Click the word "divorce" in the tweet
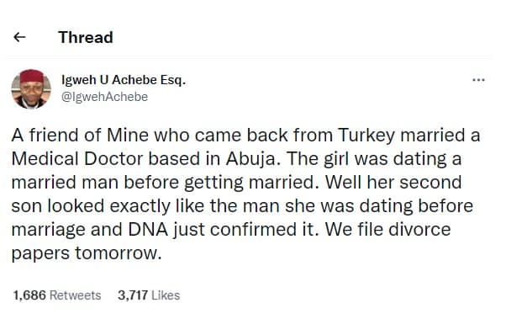This screenshot has height=319, width=506. click(419, 230)
